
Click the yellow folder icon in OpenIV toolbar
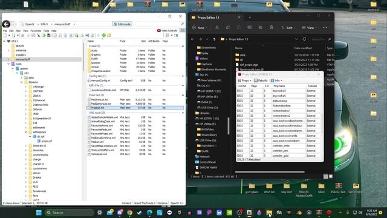(x=109, y=36)
